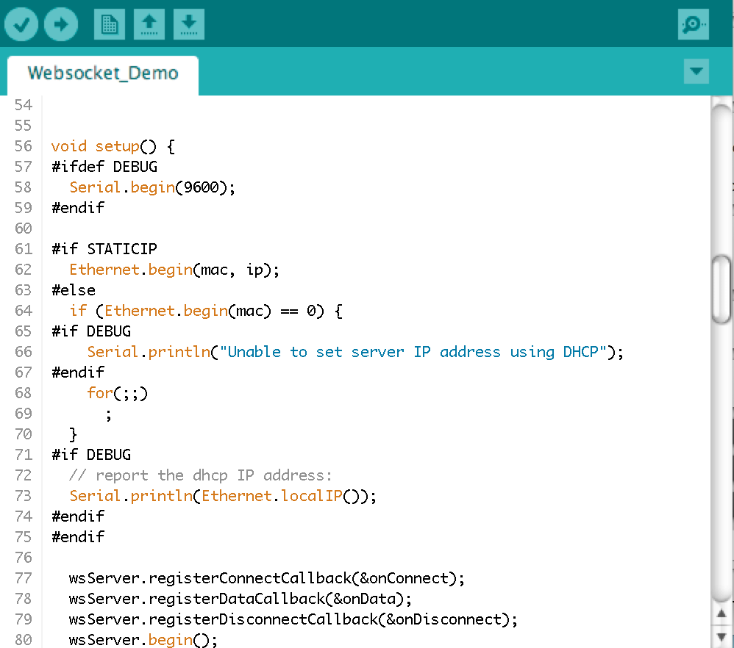Click the lone semicolon on line 69
Viewport: 734px width, 648px height.
pyautogui.click(x=109, y=414)
